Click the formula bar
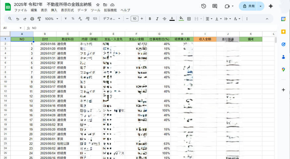This screenshot has width=290, height=159. 154,28
